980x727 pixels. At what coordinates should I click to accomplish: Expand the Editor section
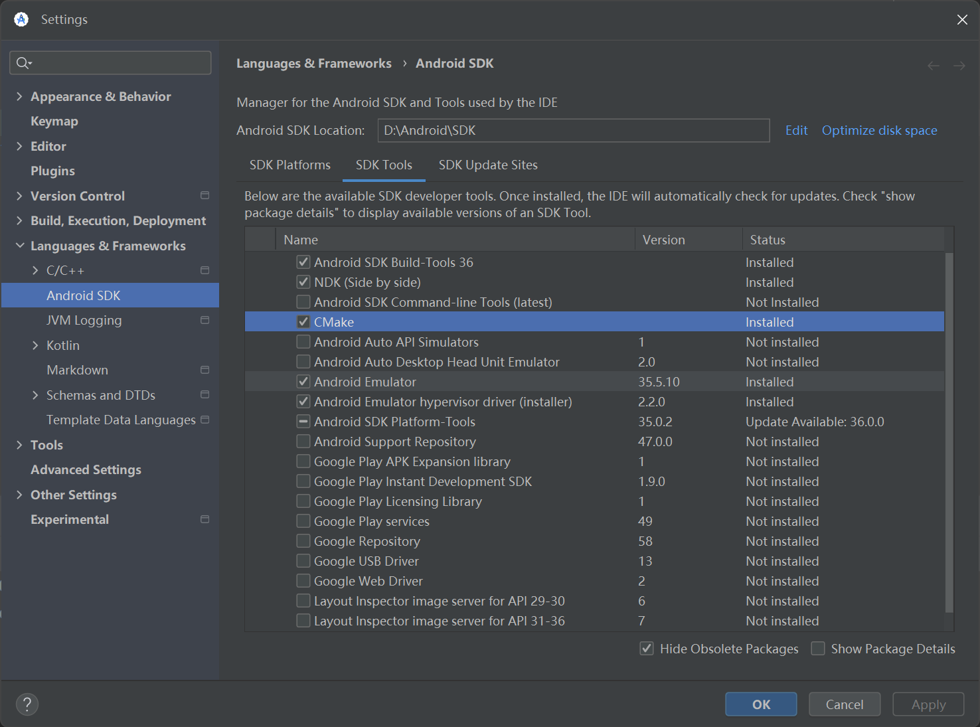[x=19, y=146]
